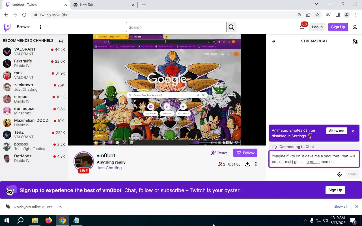Click the Log In button
362x226 pixels.
tap(317, 27)
